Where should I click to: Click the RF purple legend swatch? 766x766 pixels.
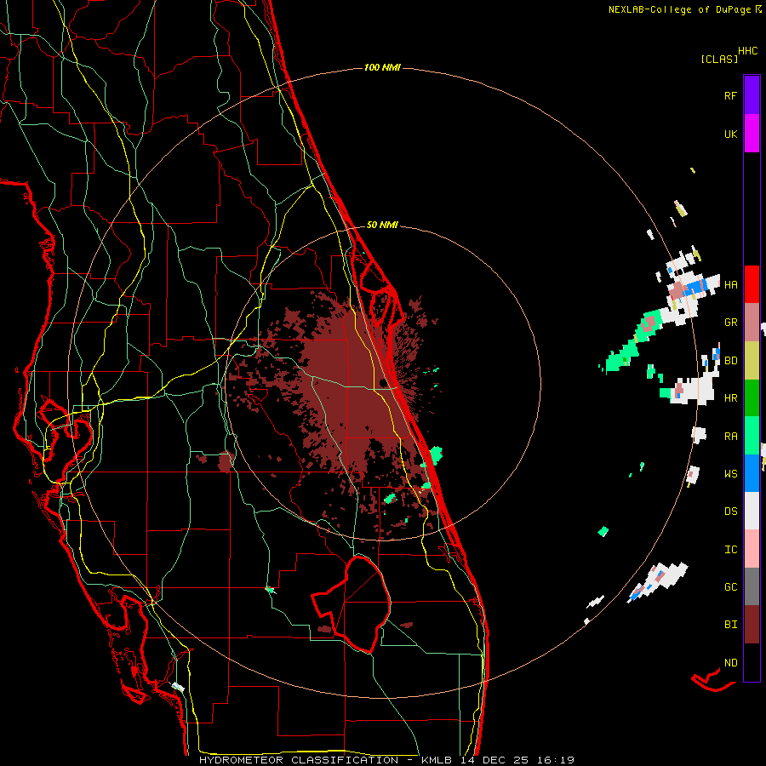click(x=752, y=95)
